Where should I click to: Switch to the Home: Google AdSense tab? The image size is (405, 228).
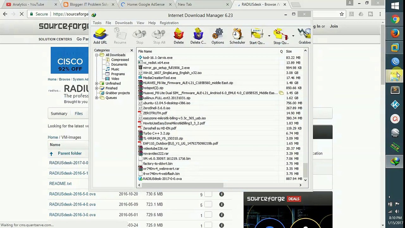[146, 4]
